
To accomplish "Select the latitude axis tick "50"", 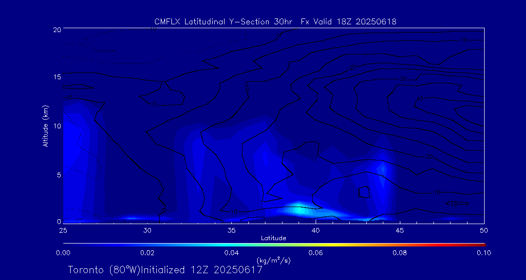I will coord(484,230).
